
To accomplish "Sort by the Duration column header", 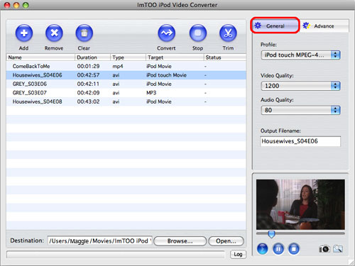I will coord(92,57).
